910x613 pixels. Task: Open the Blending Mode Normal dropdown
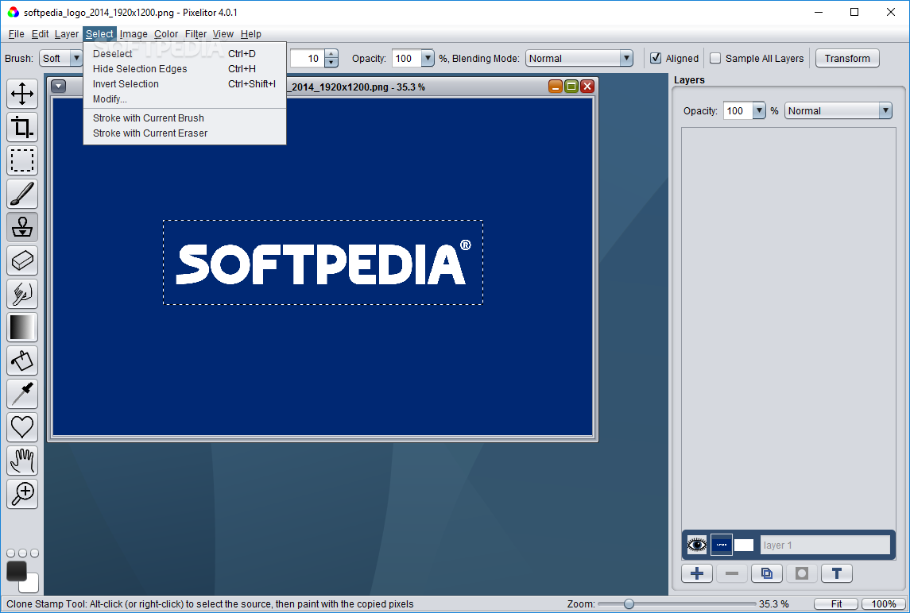(x=579, y=58)
